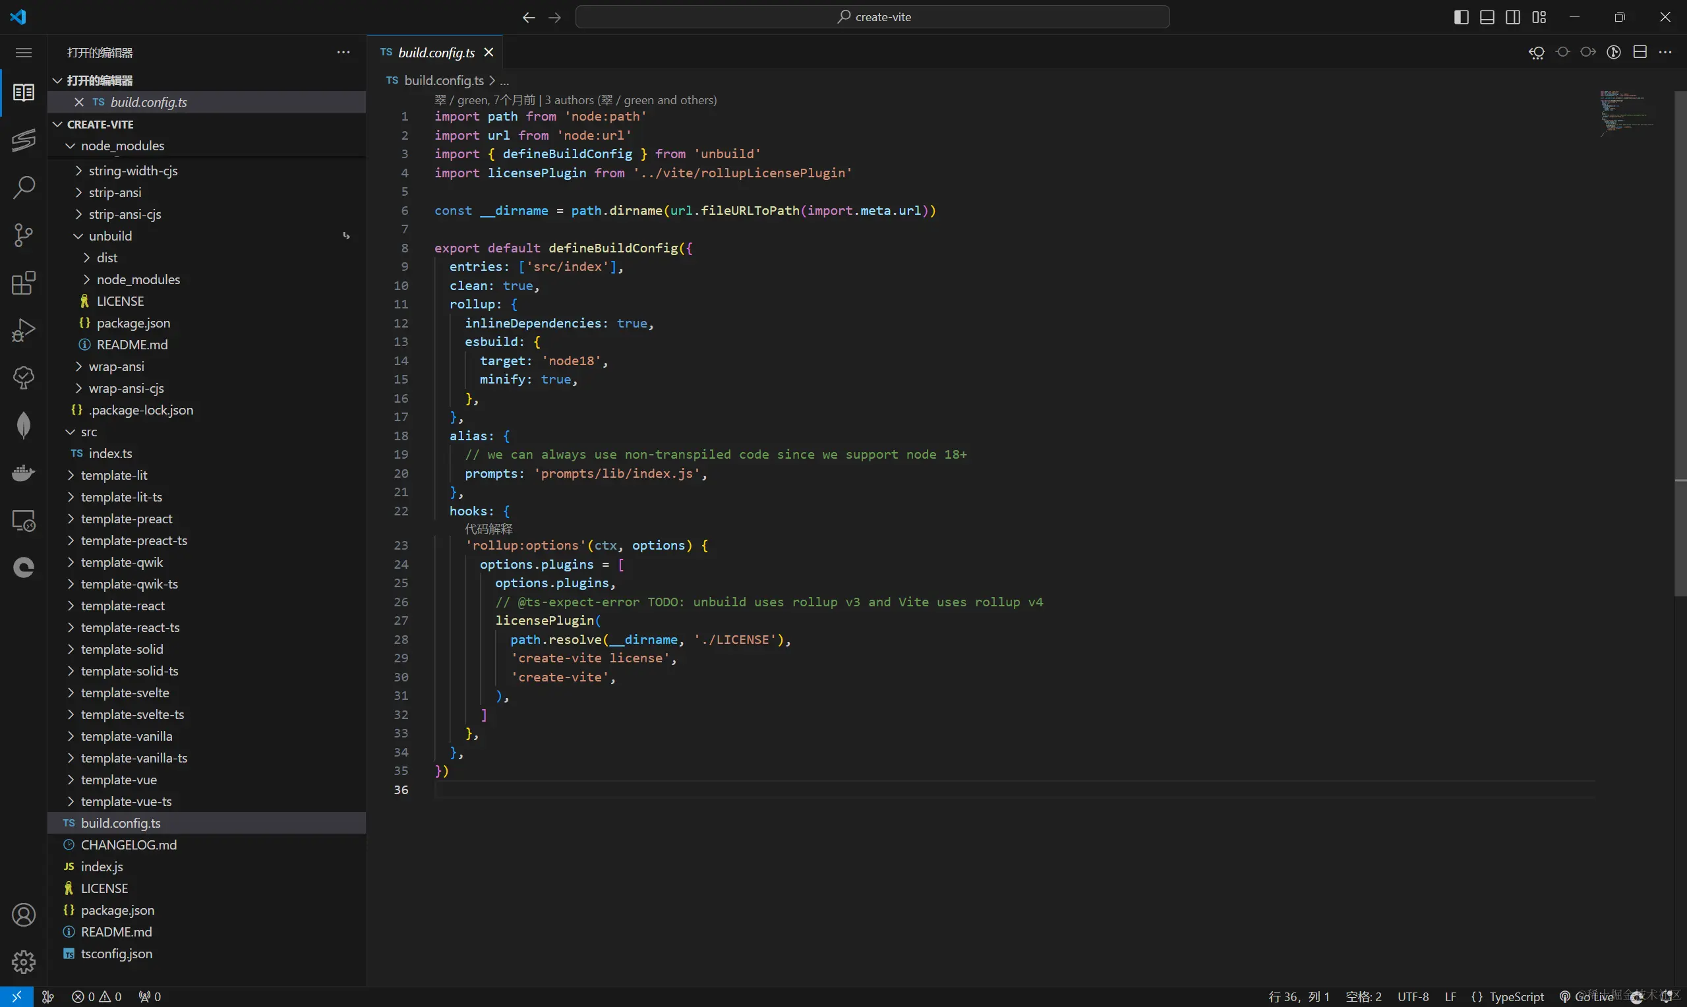Open Run and Debug view
Viewport: 1687px width, 1007px height.
24,330
